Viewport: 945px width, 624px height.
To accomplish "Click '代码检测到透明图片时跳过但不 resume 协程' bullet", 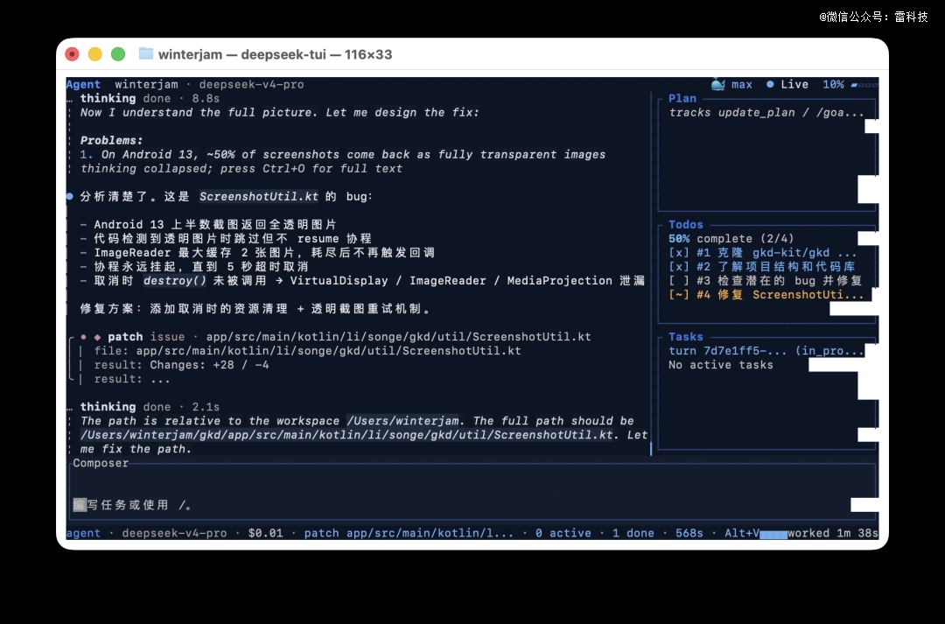I will pos(233,239).
